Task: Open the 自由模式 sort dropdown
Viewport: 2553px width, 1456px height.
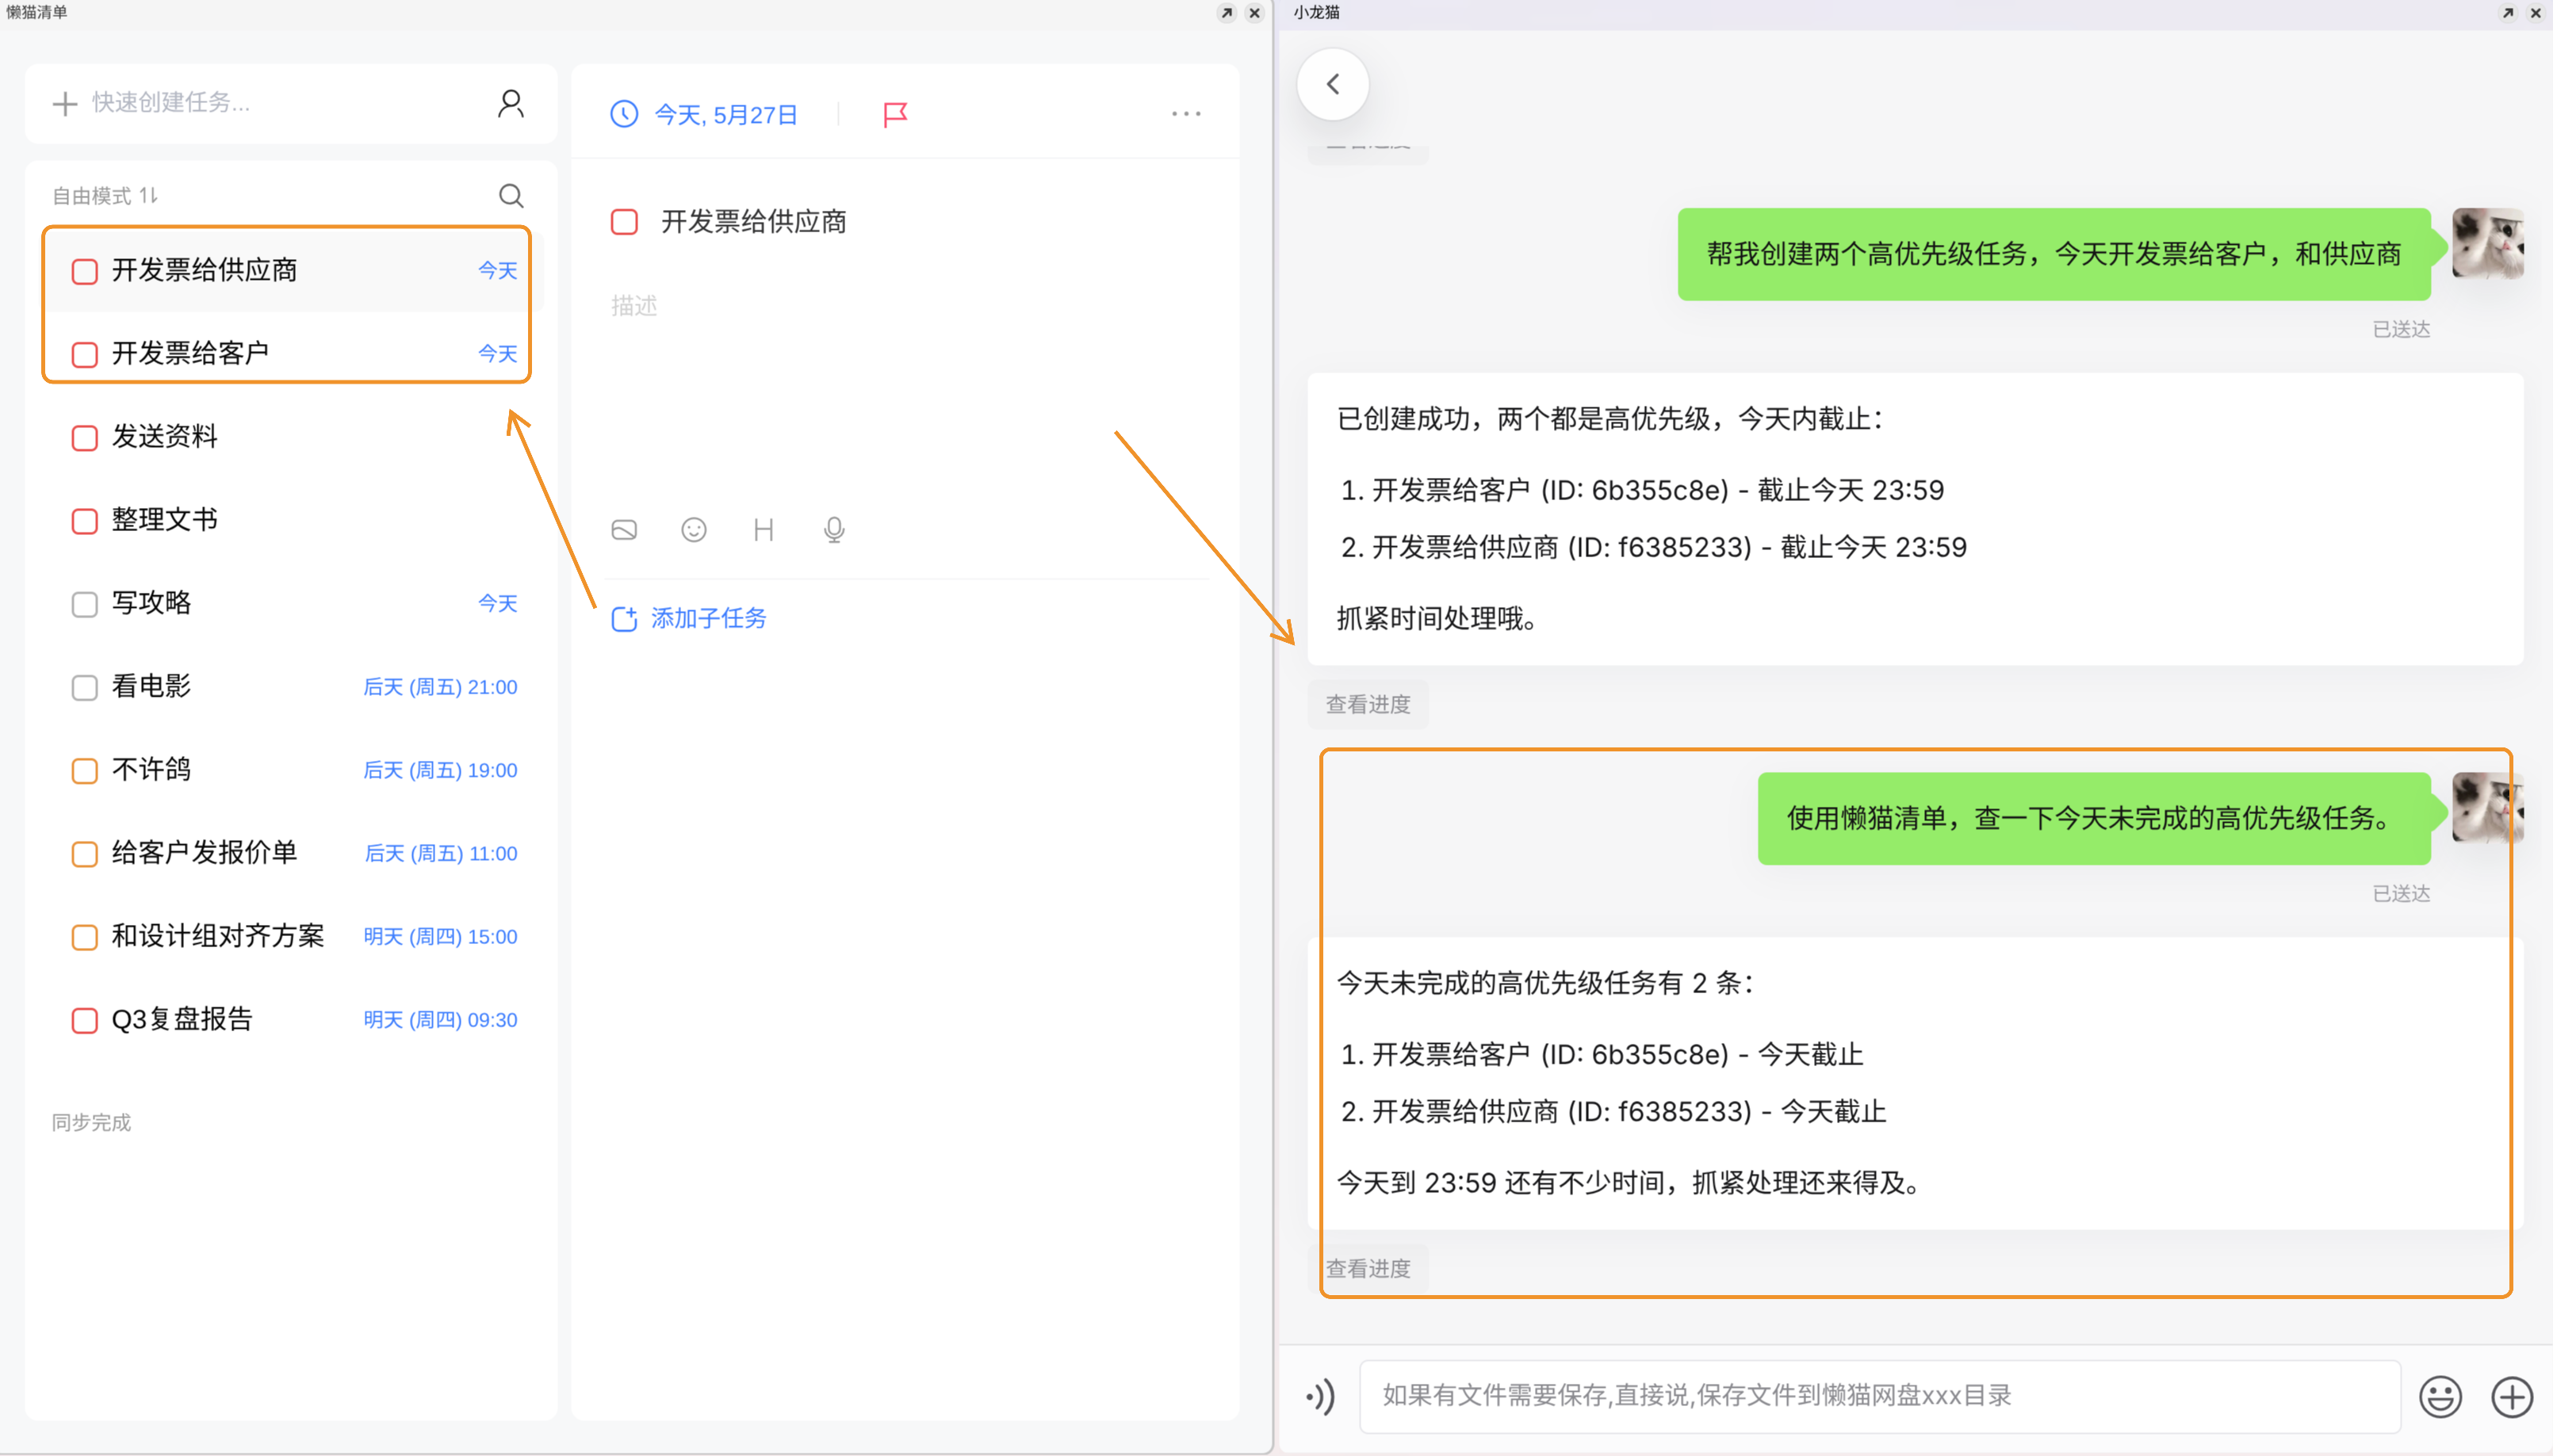Action: [105, 195]
